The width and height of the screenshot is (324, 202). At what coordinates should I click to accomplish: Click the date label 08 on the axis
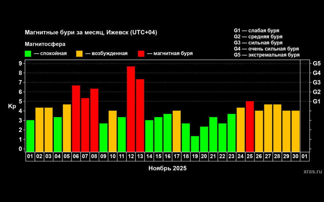[x=94, y=156]
